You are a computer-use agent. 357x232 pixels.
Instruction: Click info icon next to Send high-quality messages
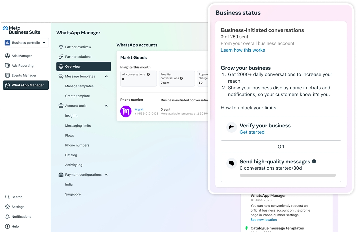[x=314, y=161]
